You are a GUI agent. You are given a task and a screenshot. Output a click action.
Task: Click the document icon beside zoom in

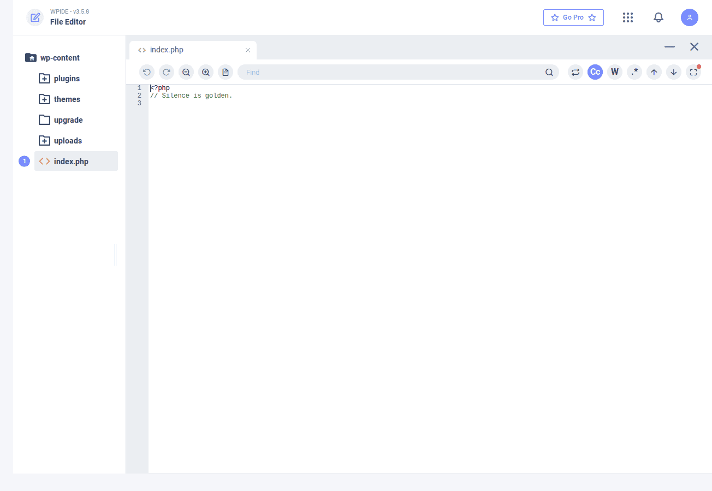pos(226,72)
